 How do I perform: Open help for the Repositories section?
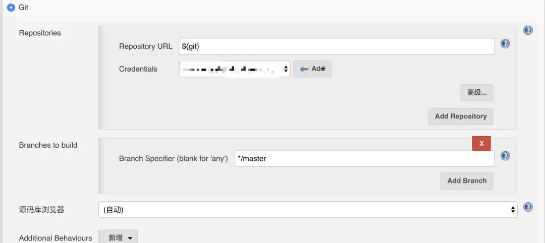[x=528, y=31]
